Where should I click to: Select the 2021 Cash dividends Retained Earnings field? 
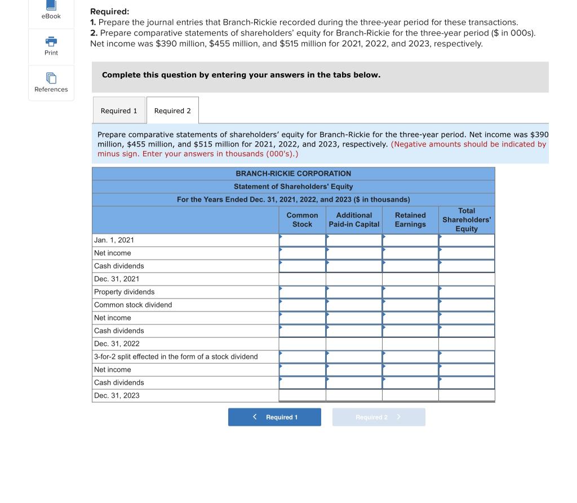410,265
